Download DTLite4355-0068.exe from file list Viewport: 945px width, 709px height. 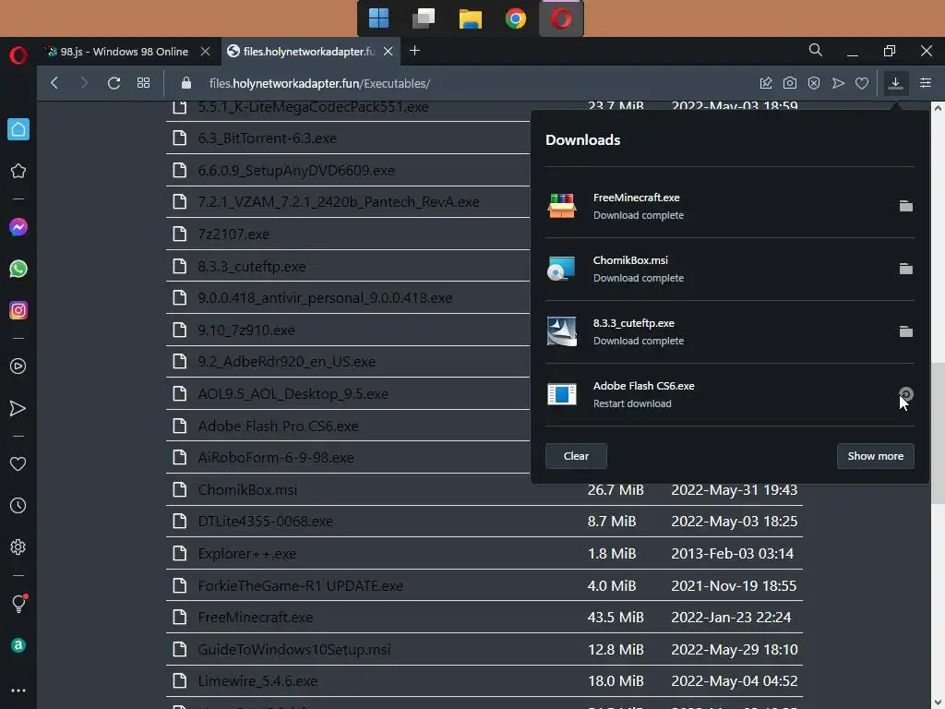click(265, 521)
